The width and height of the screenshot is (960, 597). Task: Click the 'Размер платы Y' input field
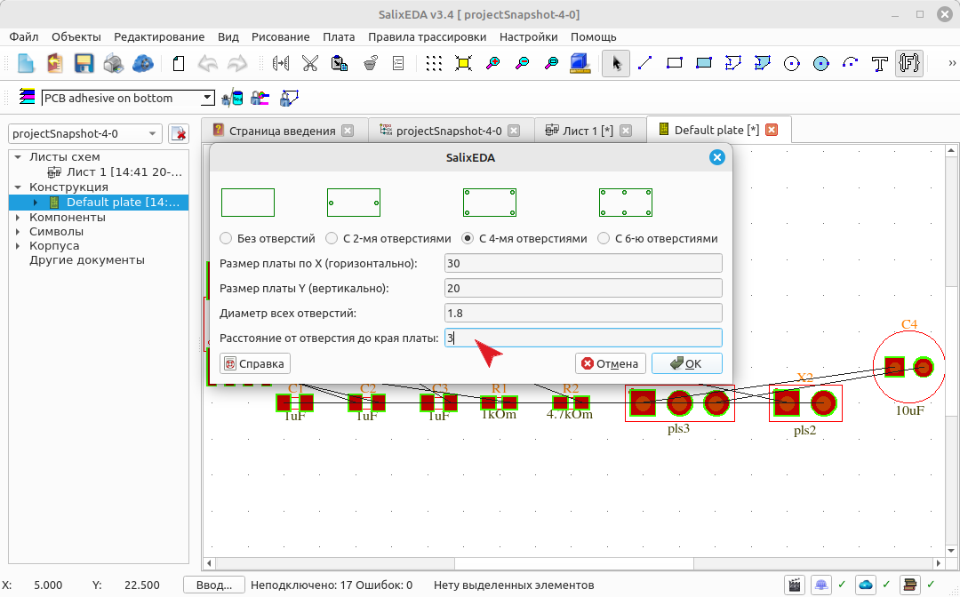click(583, 288)
